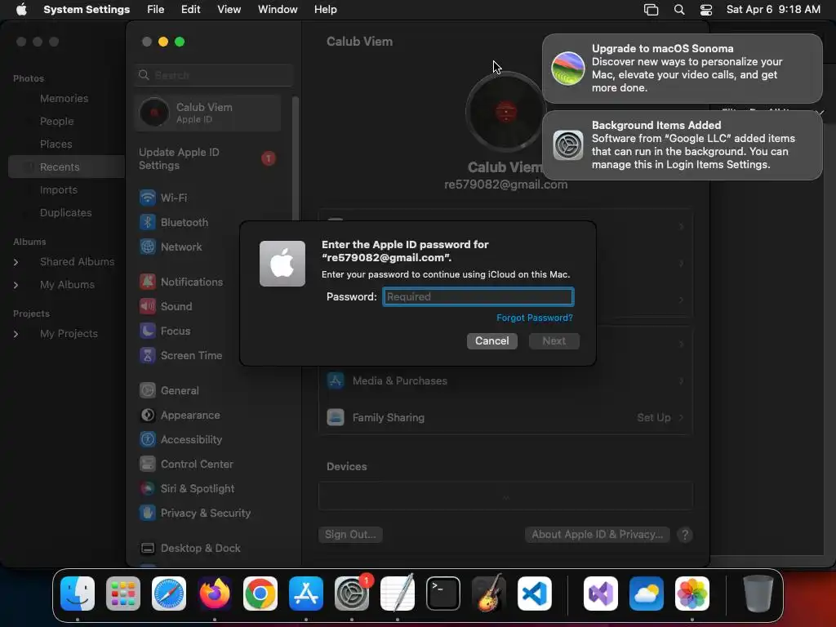Open Desktop & Dock icon
836x627 pixels.
pos(147,549)
